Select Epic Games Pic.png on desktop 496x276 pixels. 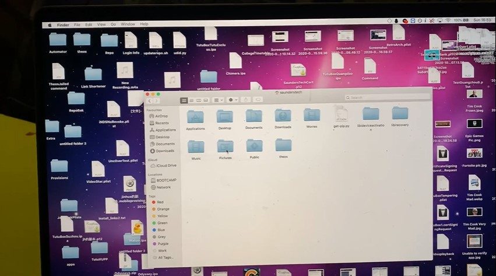coord(474,130)
